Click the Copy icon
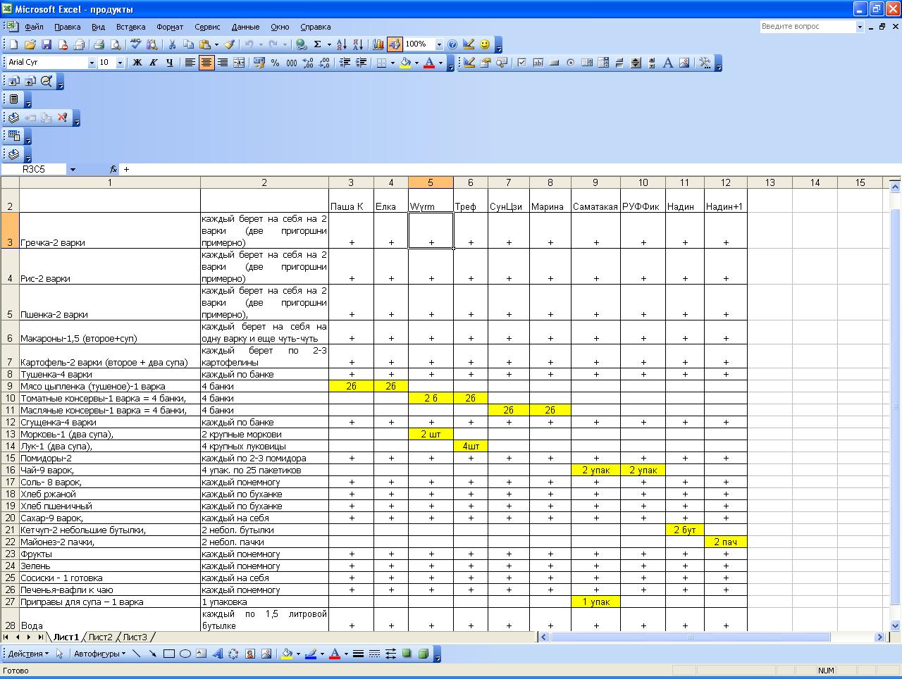 [x=188, y=44]
